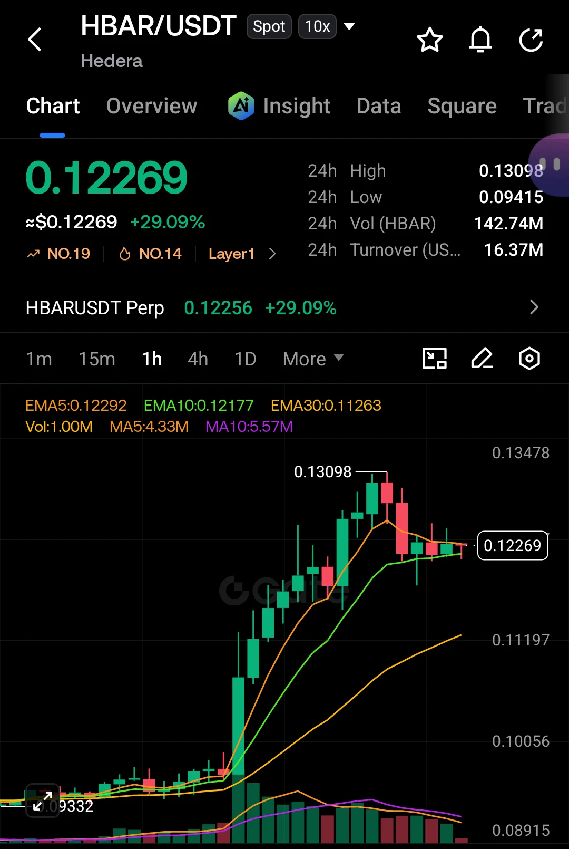The height and width of the screenshot is (849, 569).
Task: Select the 15m timeframe
Action: (96, 359)
